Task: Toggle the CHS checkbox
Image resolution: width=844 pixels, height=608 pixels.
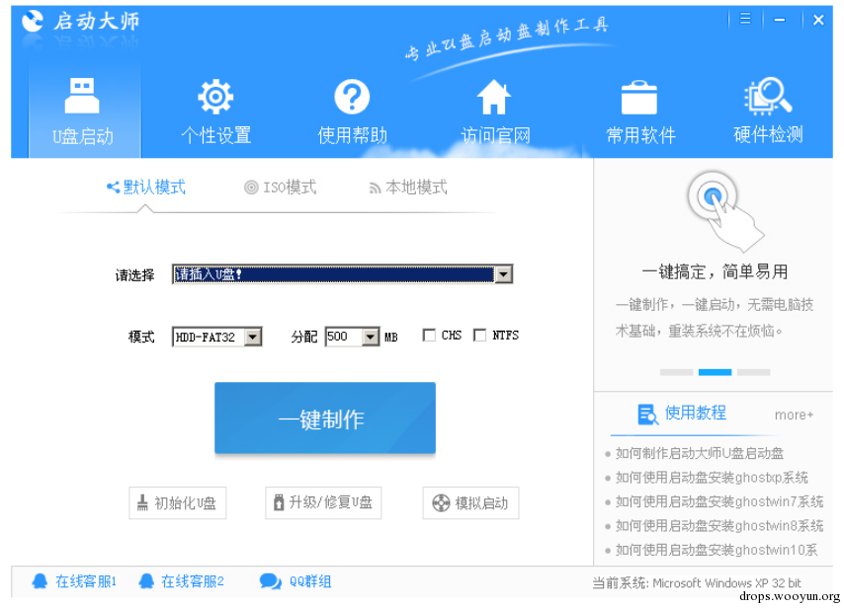Action: (x=429, y=336)
